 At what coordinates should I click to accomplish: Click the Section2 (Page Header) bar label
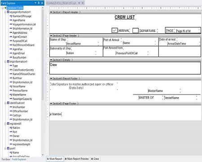pos(66,36)
